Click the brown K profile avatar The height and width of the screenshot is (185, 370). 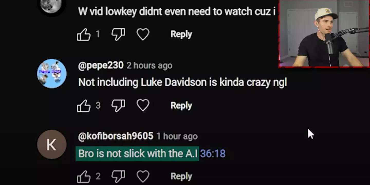pyautogui.click(x=52, y=144)
